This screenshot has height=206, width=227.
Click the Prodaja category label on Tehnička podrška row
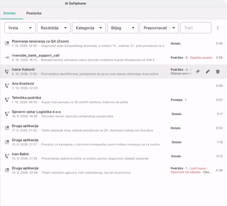[177, 100]
